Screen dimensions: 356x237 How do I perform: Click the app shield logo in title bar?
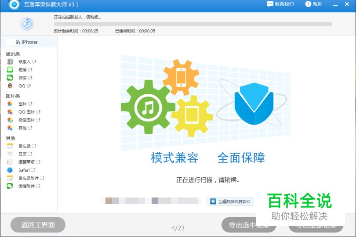pos(14,5)
